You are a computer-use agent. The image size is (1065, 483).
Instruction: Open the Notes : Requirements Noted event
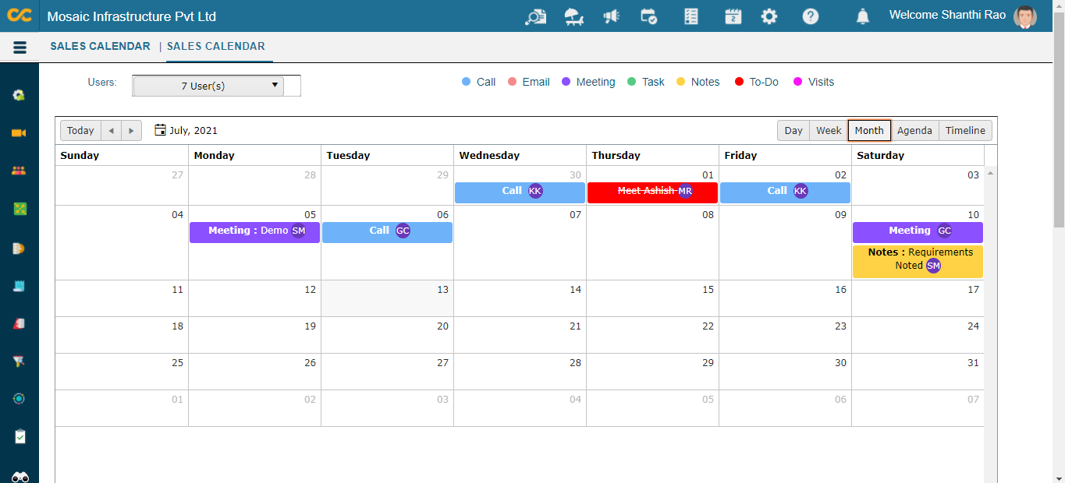click(x=918, y=262)
